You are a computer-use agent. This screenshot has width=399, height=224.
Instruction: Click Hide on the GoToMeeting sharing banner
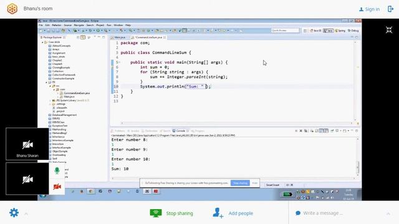[255, 183]
